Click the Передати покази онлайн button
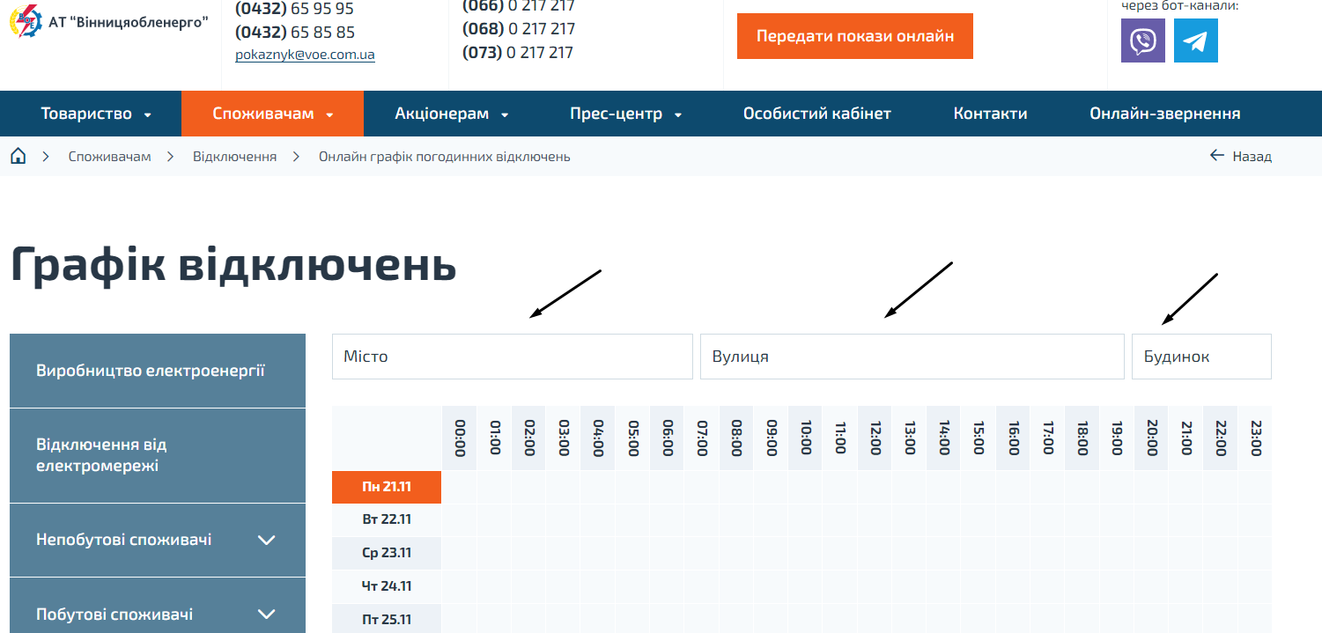The height and width of the screenshot is (633, 1322). (853, 36)
